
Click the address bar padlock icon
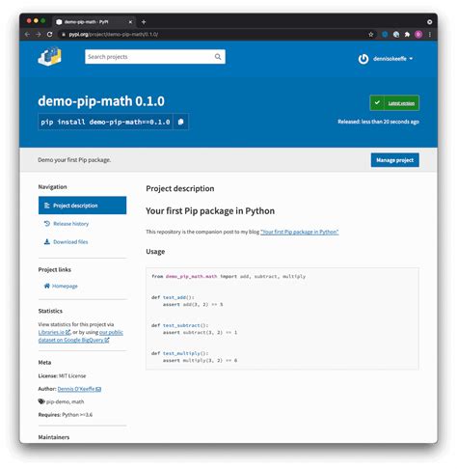coord(64,35)
